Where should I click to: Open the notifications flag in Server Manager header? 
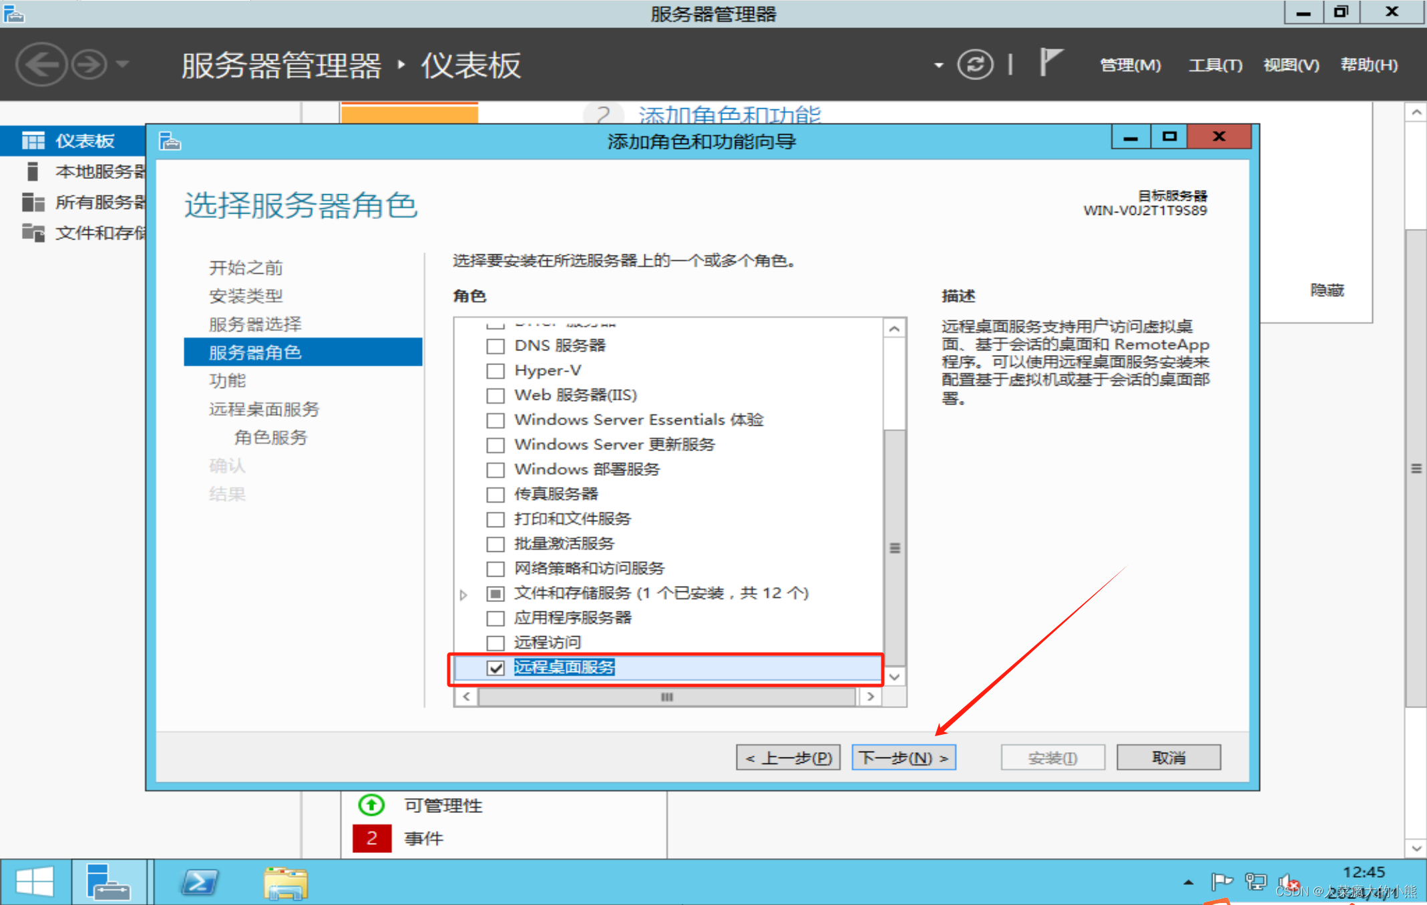point(1050,63)
